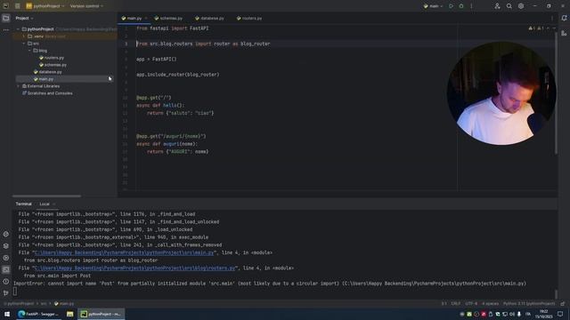This screenshot has width=570, height=320.
Task: Open the blog\routers.py traceback link in terminal
Action: pos(134,268)
